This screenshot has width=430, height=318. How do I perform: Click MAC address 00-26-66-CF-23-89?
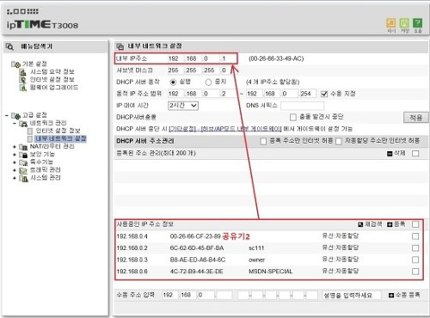click(195, 236)
